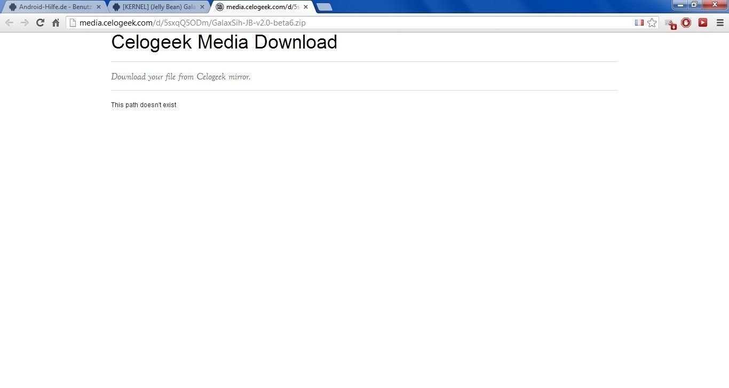Close the media.celogeek.com tab
The height and width of the screenshot is (388, 729).
click(x=305, y=7)
